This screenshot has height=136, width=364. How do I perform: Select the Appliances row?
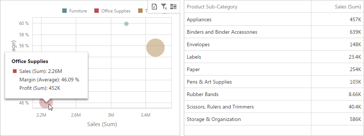(x=274, y=19)
